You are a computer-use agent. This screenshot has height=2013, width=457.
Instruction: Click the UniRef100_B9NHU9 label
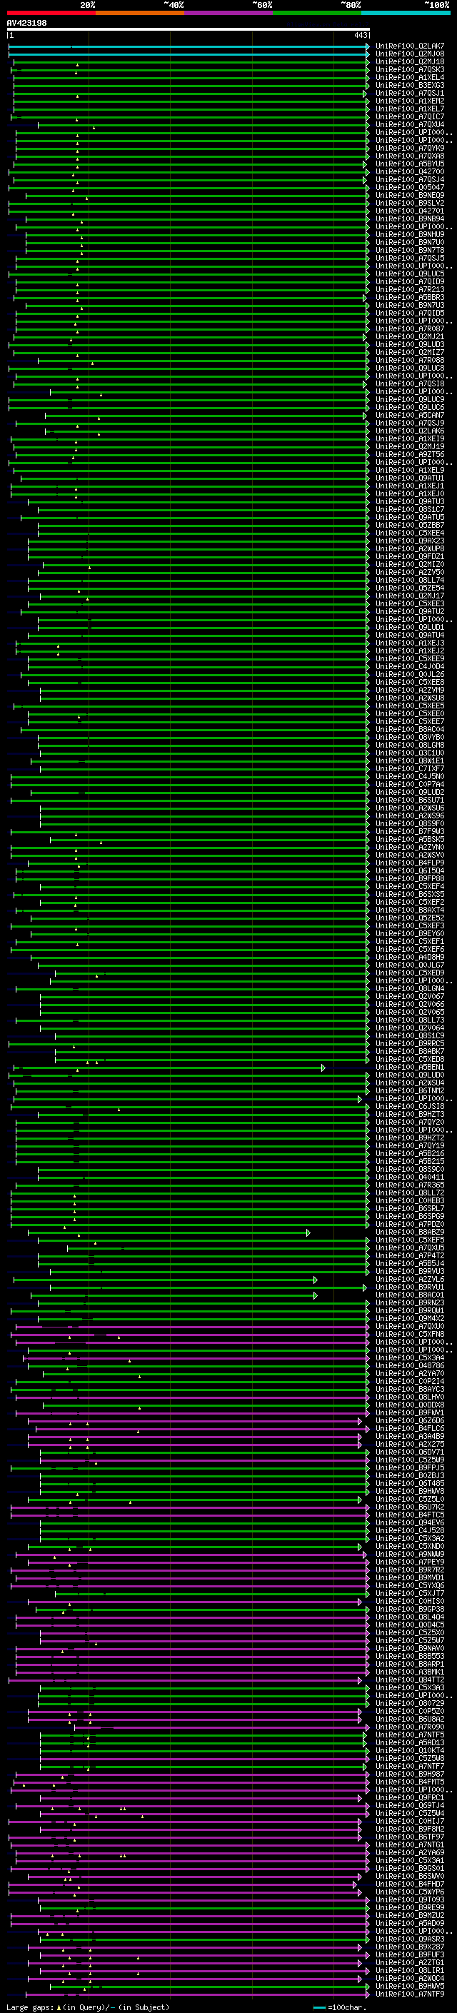click(x=410, y=234)
